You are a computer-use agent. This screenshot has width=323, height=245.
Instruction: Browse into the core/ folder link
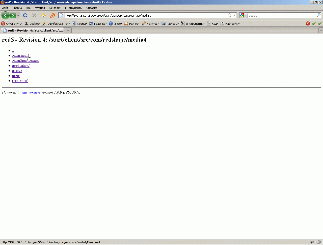[16, 76]
